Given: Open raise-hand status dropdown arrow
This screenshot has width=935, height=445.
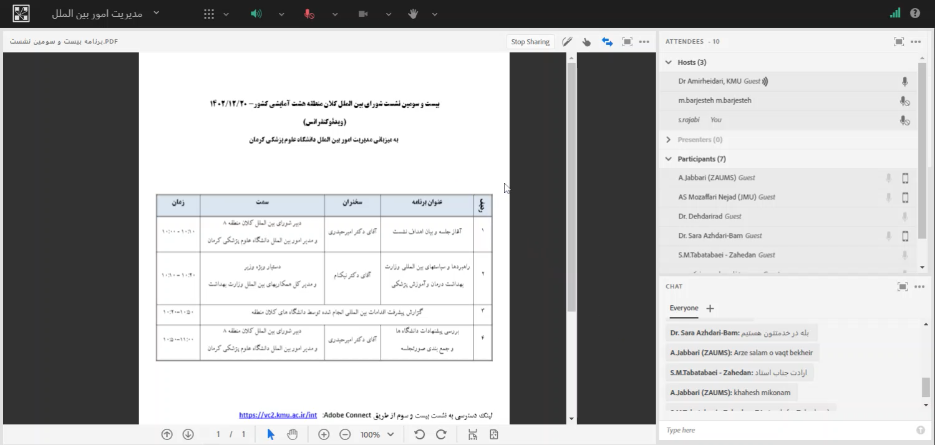Looking at the screenshot, I should click(x=435, y=14).
